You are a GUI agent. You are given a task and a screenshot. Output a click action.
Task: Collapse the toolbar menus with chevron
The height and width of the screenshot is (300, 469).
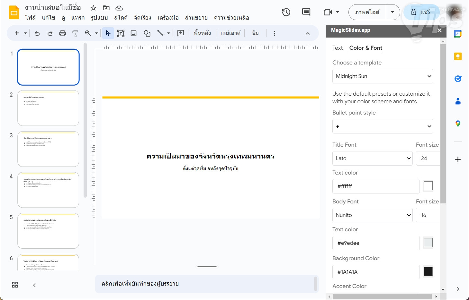pos(308,33)
